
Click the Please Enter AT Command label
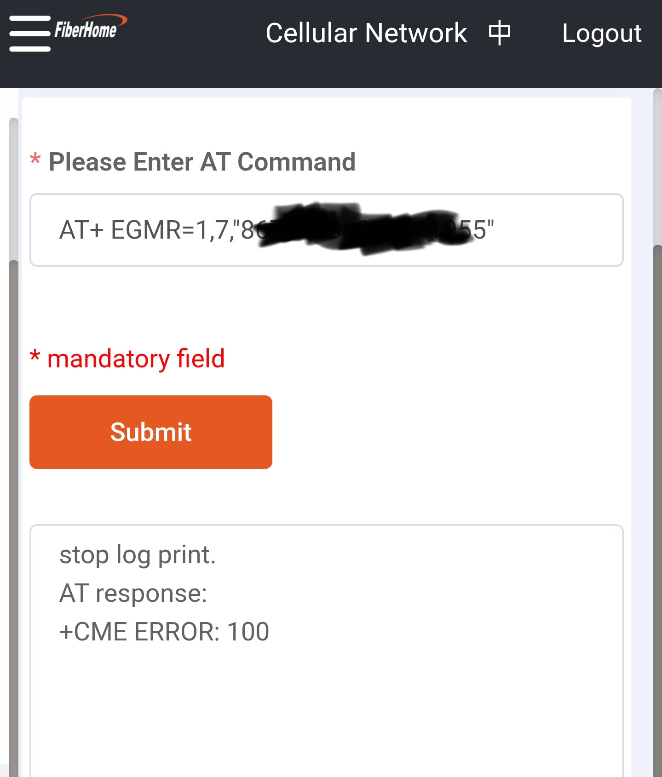click(202, 162)
